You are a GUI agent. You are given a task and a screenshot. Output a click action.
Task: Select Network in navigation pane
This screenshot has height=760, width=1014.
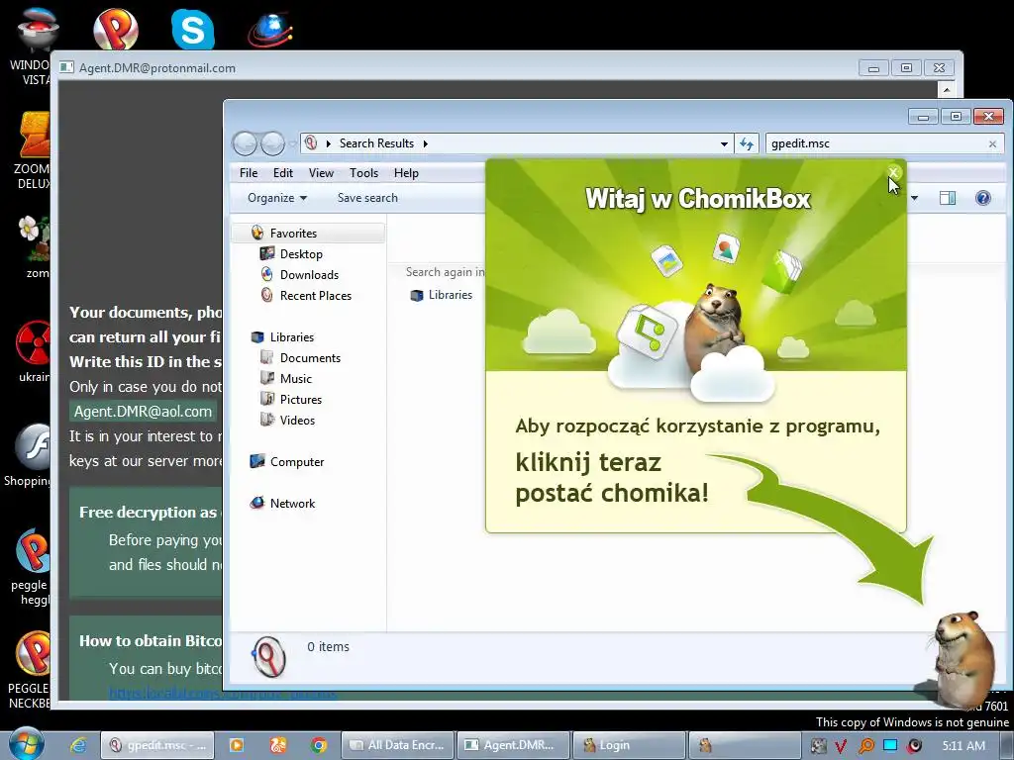(292, 503)
